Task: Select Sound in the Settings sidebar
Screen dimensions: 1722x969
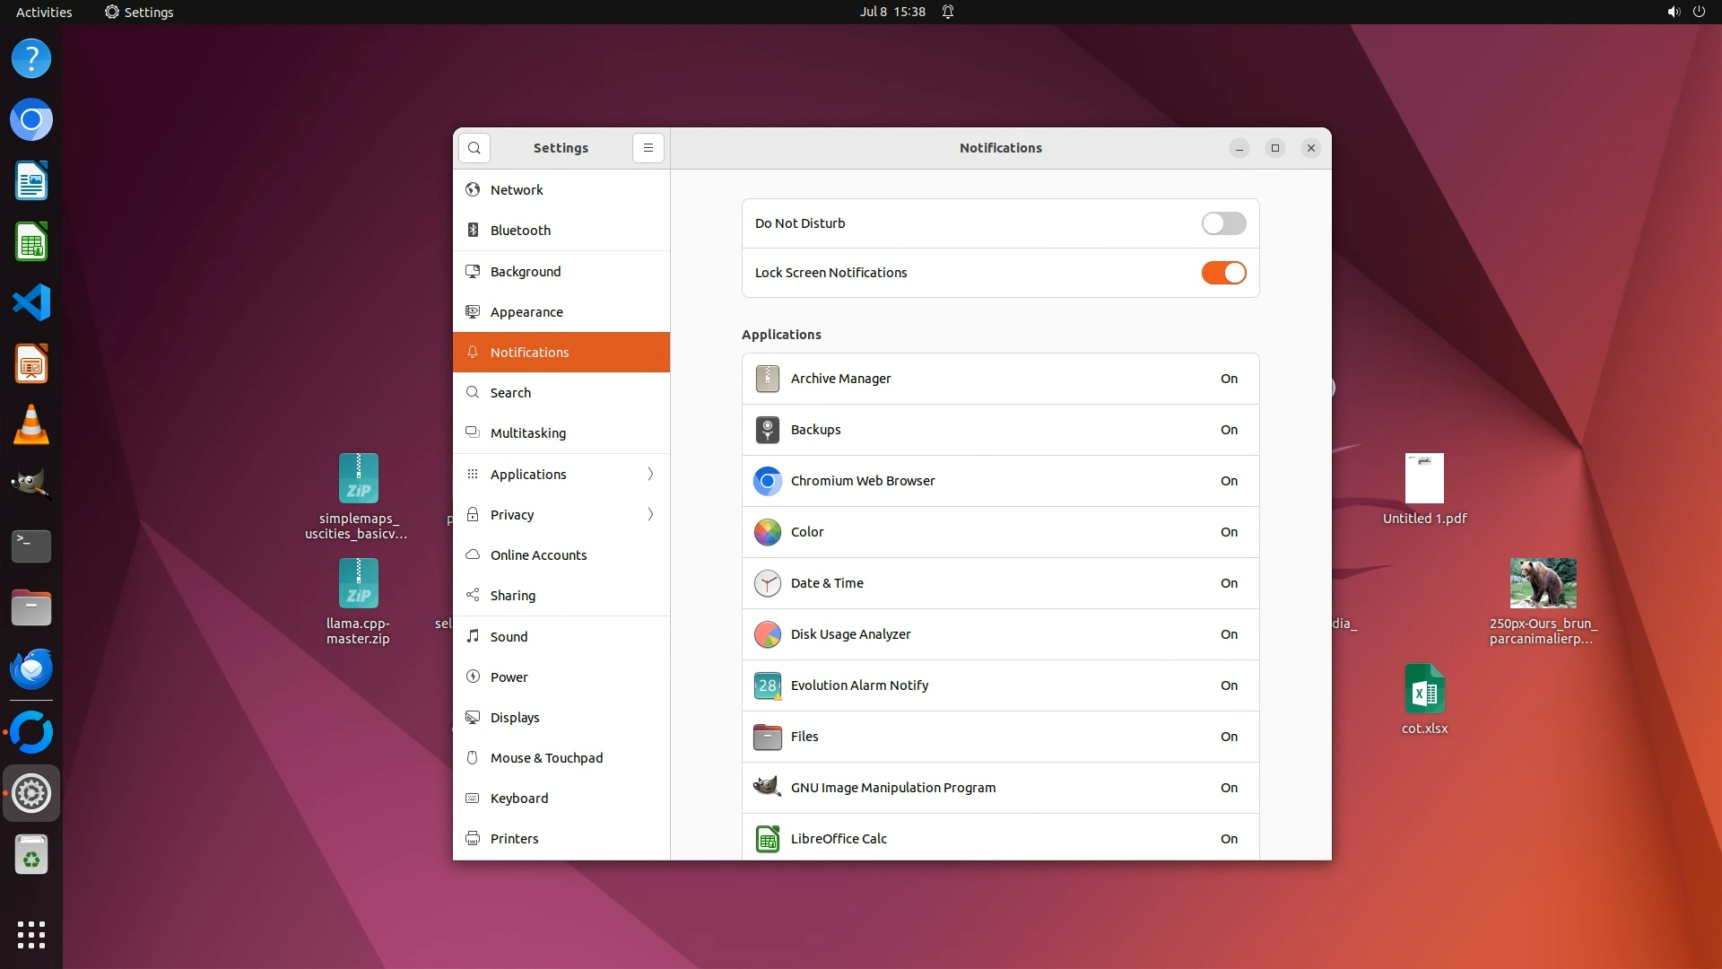Action: (509, 636)
